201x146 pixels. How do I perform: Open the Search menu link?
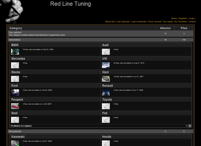tap(192, 22)
